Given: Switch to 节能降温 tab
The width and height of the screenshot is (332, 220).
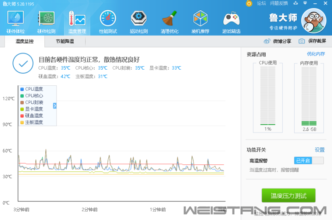Looking at the screenshot, I should (65, 41).
